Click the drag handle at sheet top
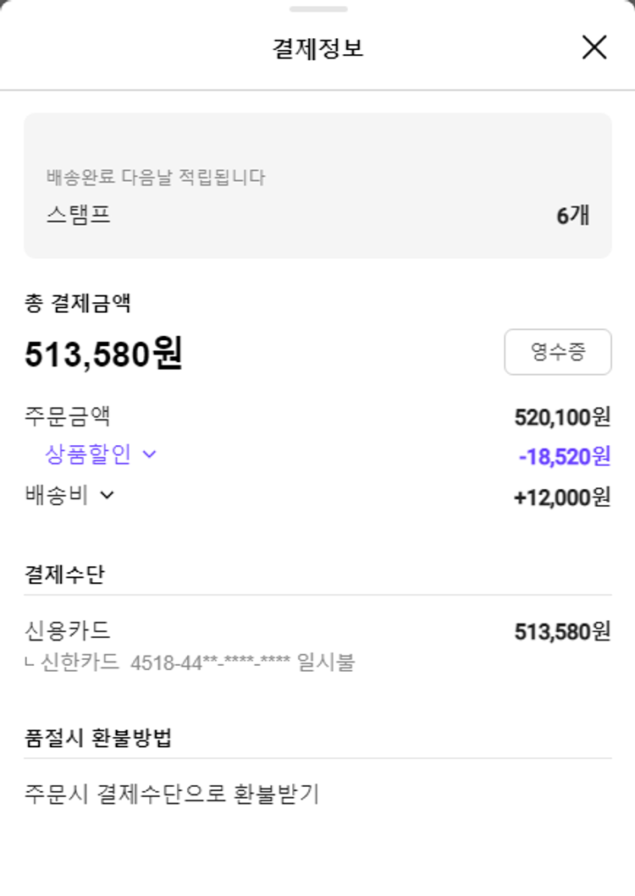The image size is (635, 896). tap(317, 9)
